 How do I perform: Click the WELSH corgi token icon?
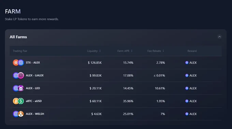click(x=21, y=114)
